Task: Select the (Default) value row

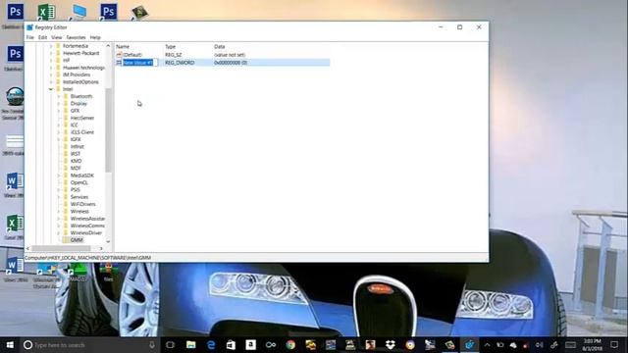Action: click(x=223, y=55)
